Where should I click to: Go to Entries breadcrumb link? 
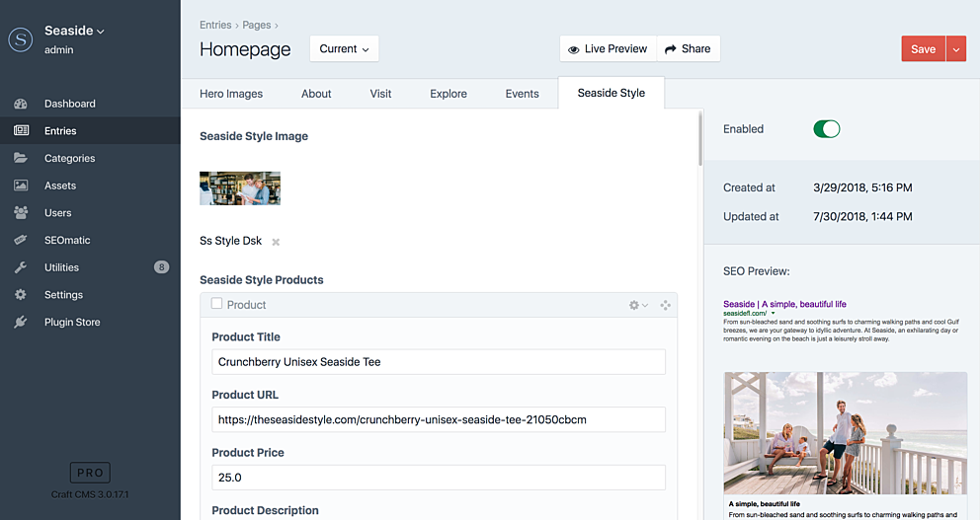(x=215, y=25)
